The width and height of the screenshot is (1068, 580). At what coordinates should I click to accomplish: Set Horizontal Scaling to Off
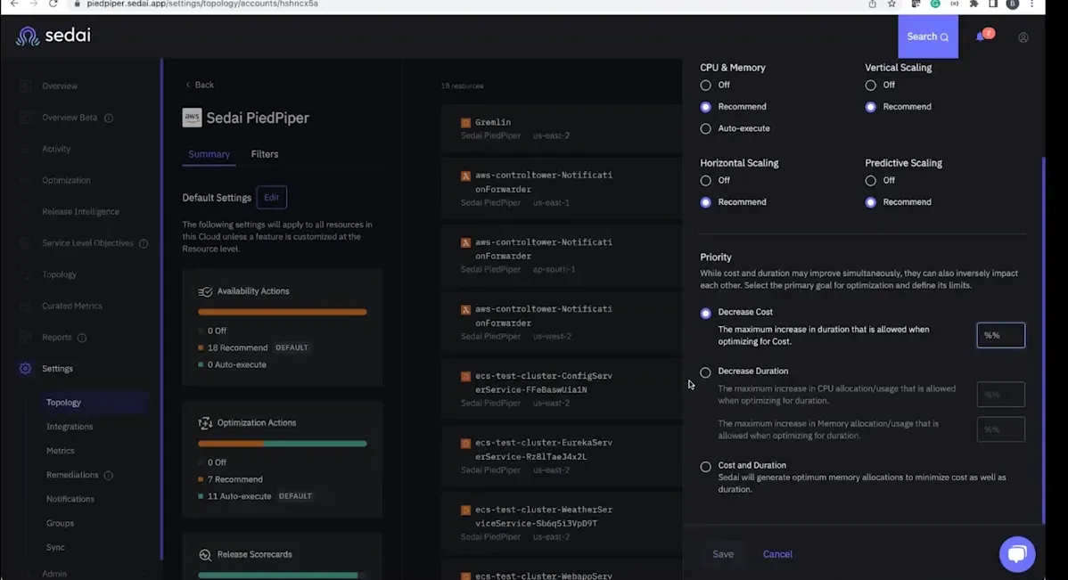[x=706, y=180]
